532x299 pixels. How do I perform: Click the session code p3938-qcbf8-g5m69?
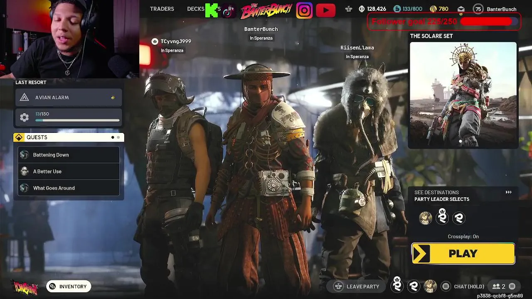pyautogui.click(x=500, y=296)
